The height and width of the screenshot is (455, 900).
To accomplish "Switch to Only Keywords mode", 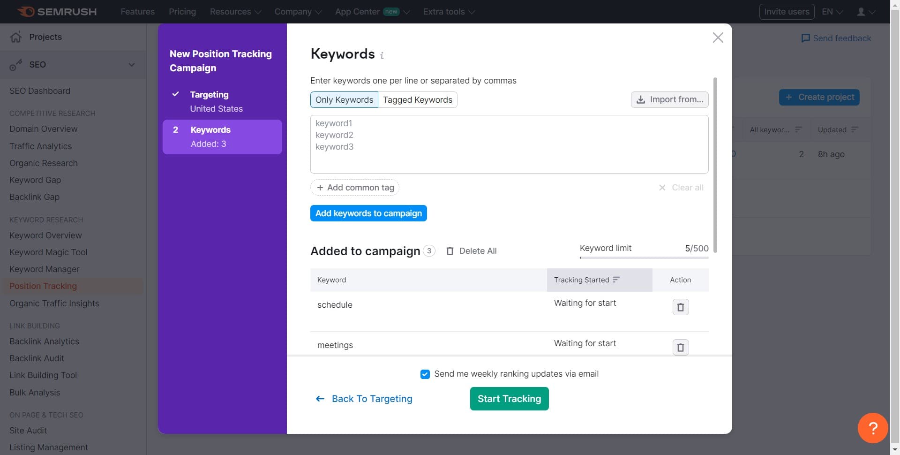I will click(x=344, y=99).
